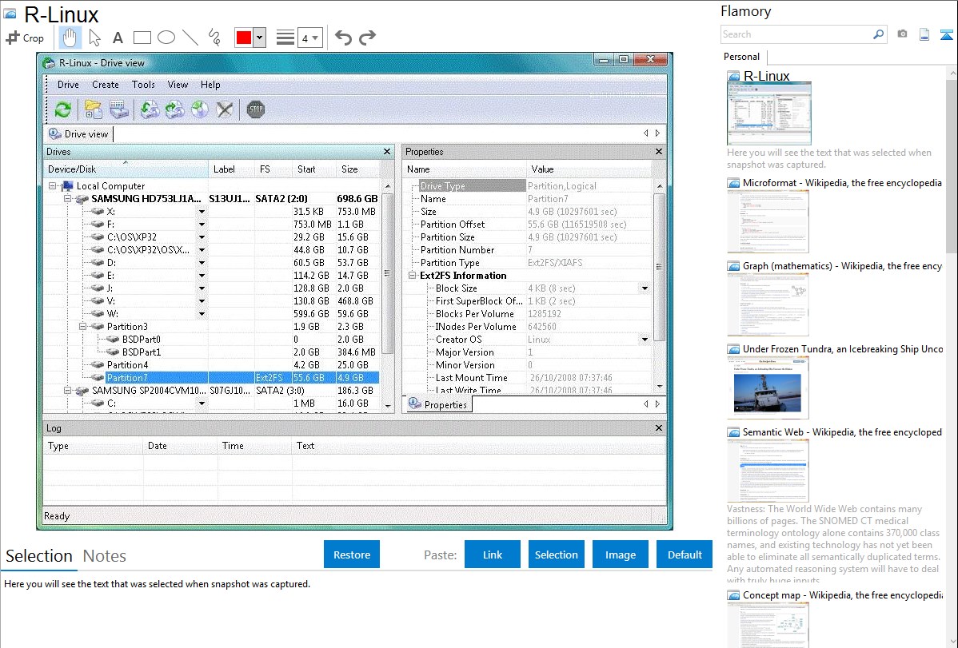Select the Crop tool

25,38
